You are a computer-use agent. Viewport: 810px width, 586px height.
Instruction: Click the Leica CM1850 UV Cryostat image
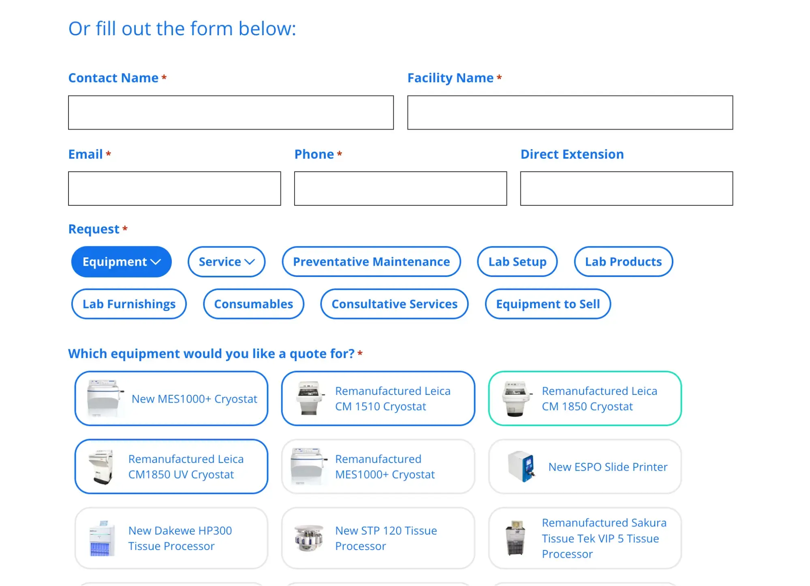coord(101,467)
